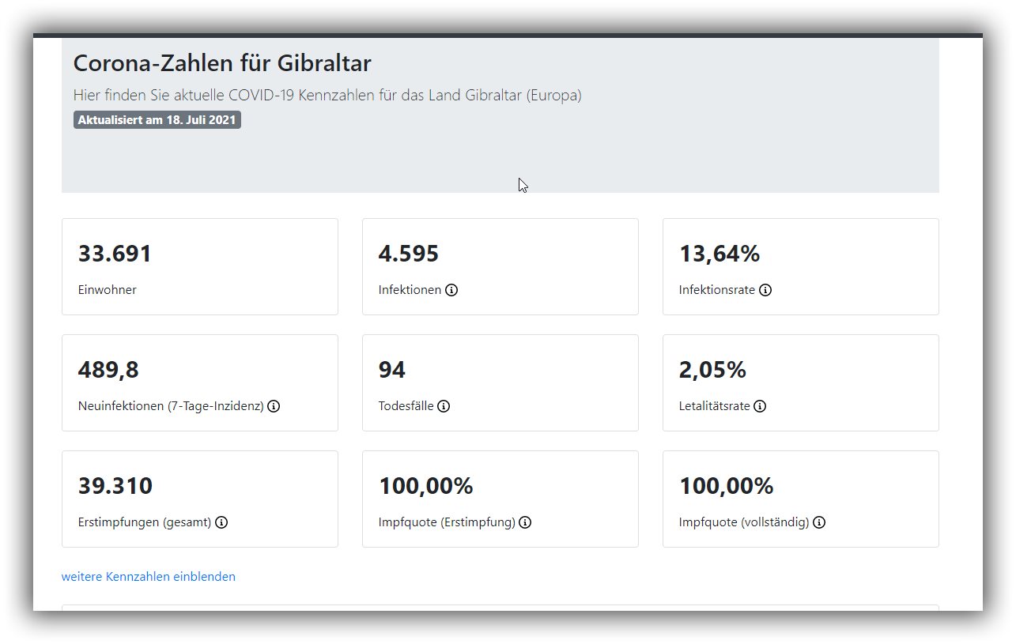Click the info icon beside Impfquote (Erstimpfung)

[525, 522]
